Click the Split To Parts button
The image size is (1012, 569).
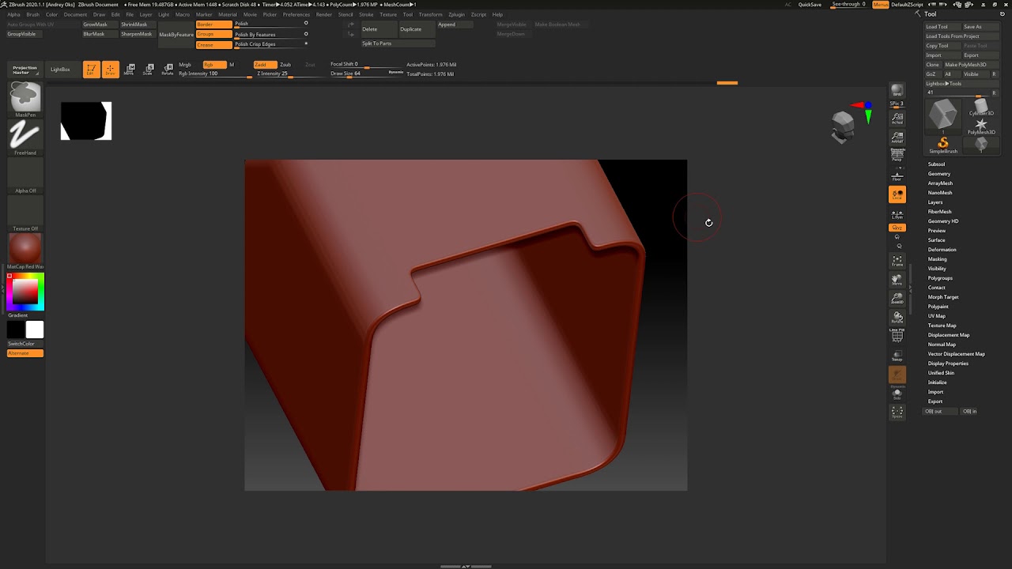tap(398, 43)
